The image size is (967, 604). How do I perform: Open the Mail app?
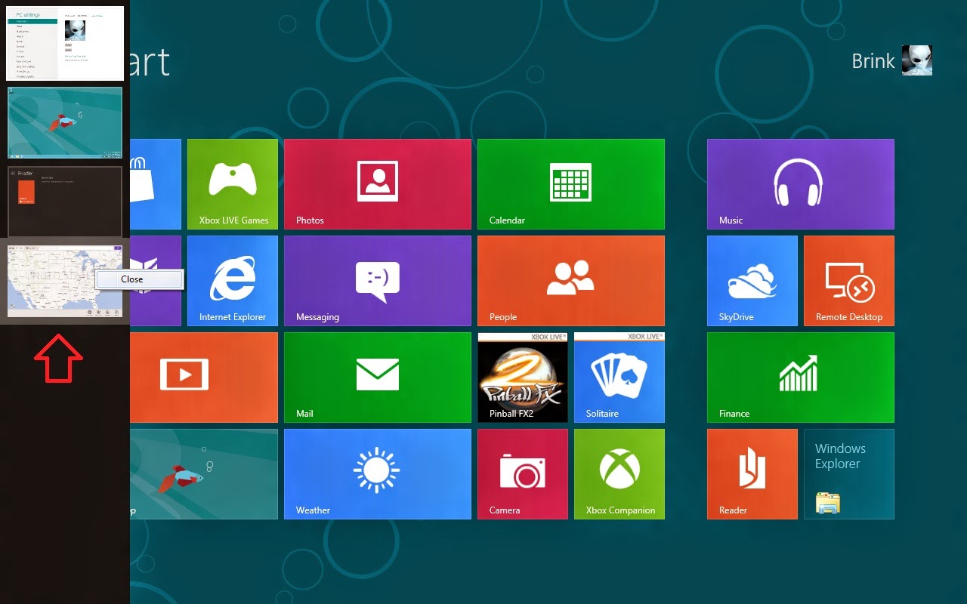(378, 377)
